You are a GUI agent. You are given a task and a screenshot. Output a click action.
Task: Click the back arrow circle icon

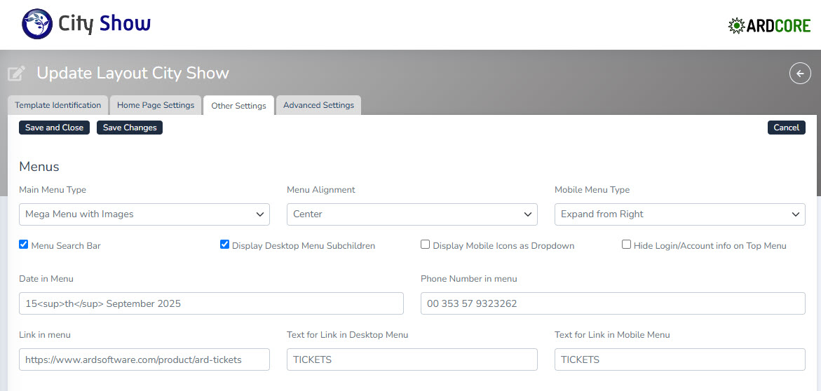pos(800,73)
